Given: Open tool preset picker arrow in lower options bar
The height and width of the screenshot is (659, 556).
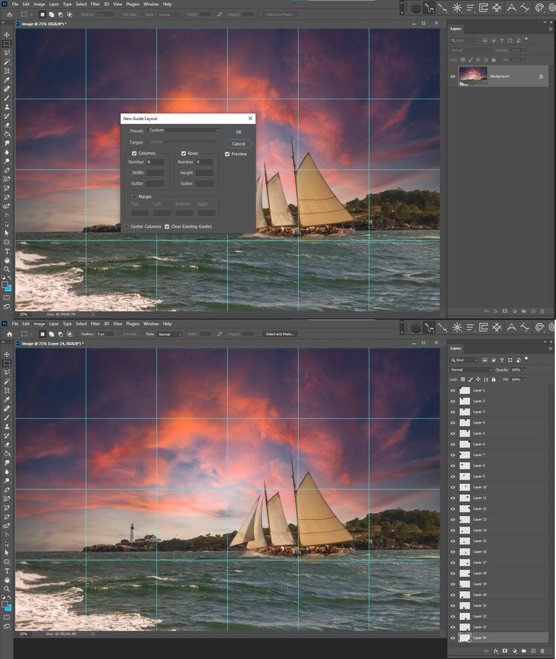Looking at the screenshot, I should click(x=31, y=334).
